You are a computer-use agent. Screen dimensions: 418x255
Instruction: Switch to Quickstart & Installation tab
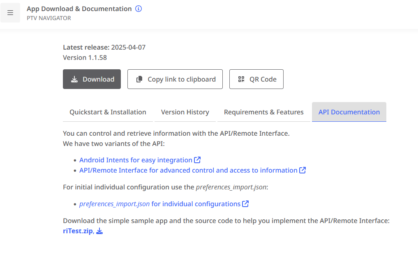(108, 112)
